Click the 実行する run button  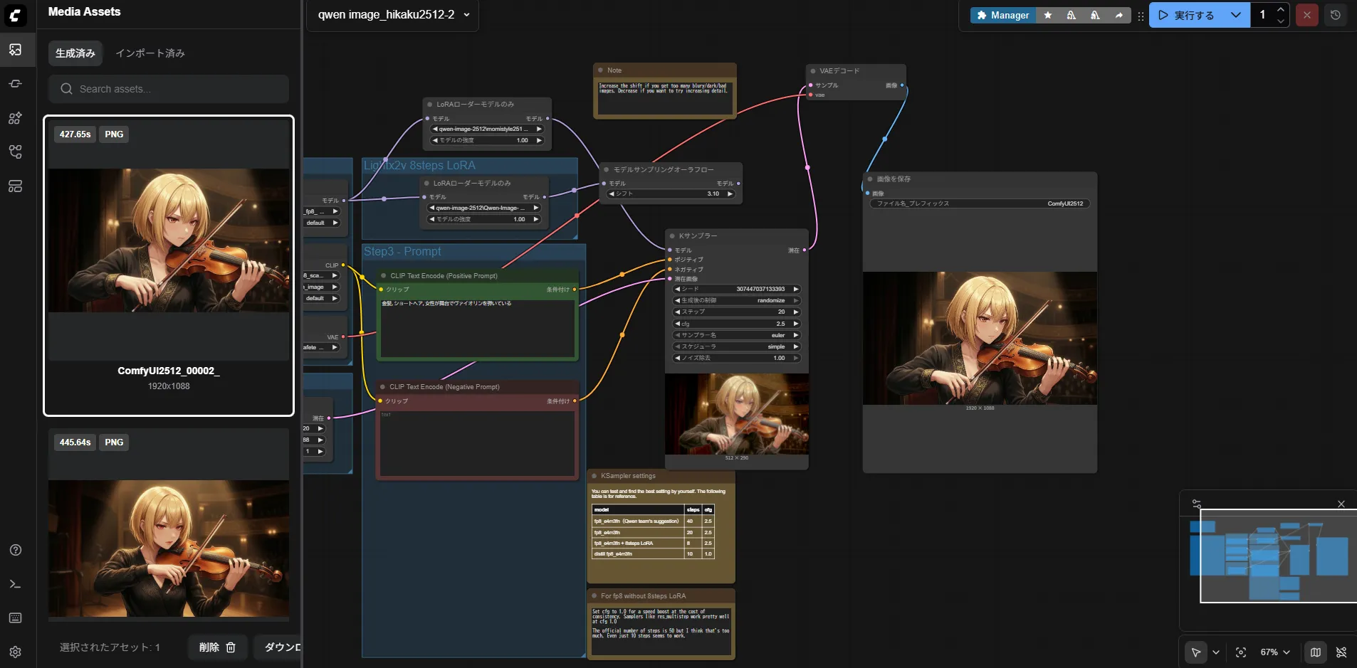pyautogui.click(x=1186, y=15)
